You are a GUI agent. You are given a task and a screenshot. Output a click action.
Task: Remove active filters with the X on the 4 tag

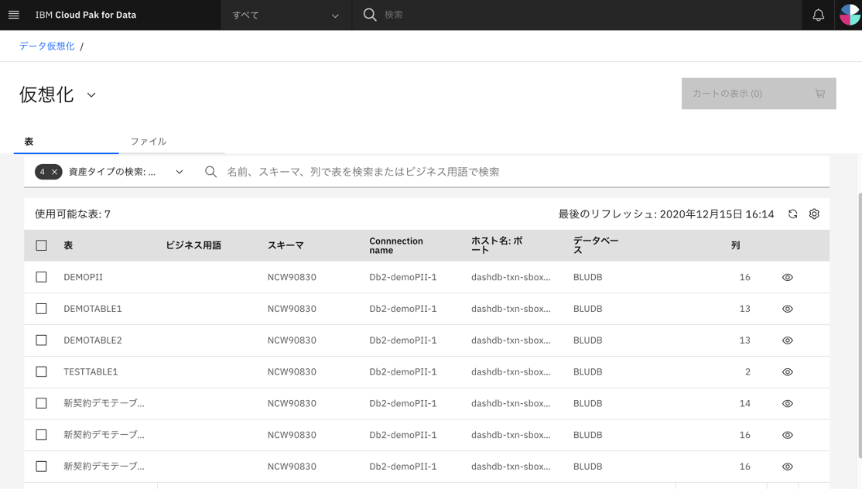click(x=54, y=171)
